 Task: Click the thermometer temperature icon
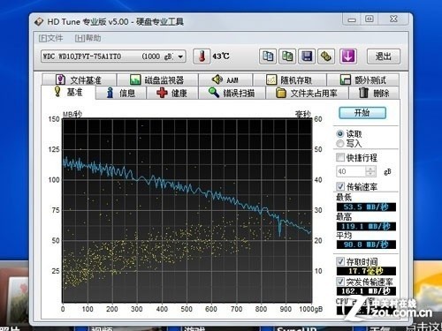click(202, 56)
